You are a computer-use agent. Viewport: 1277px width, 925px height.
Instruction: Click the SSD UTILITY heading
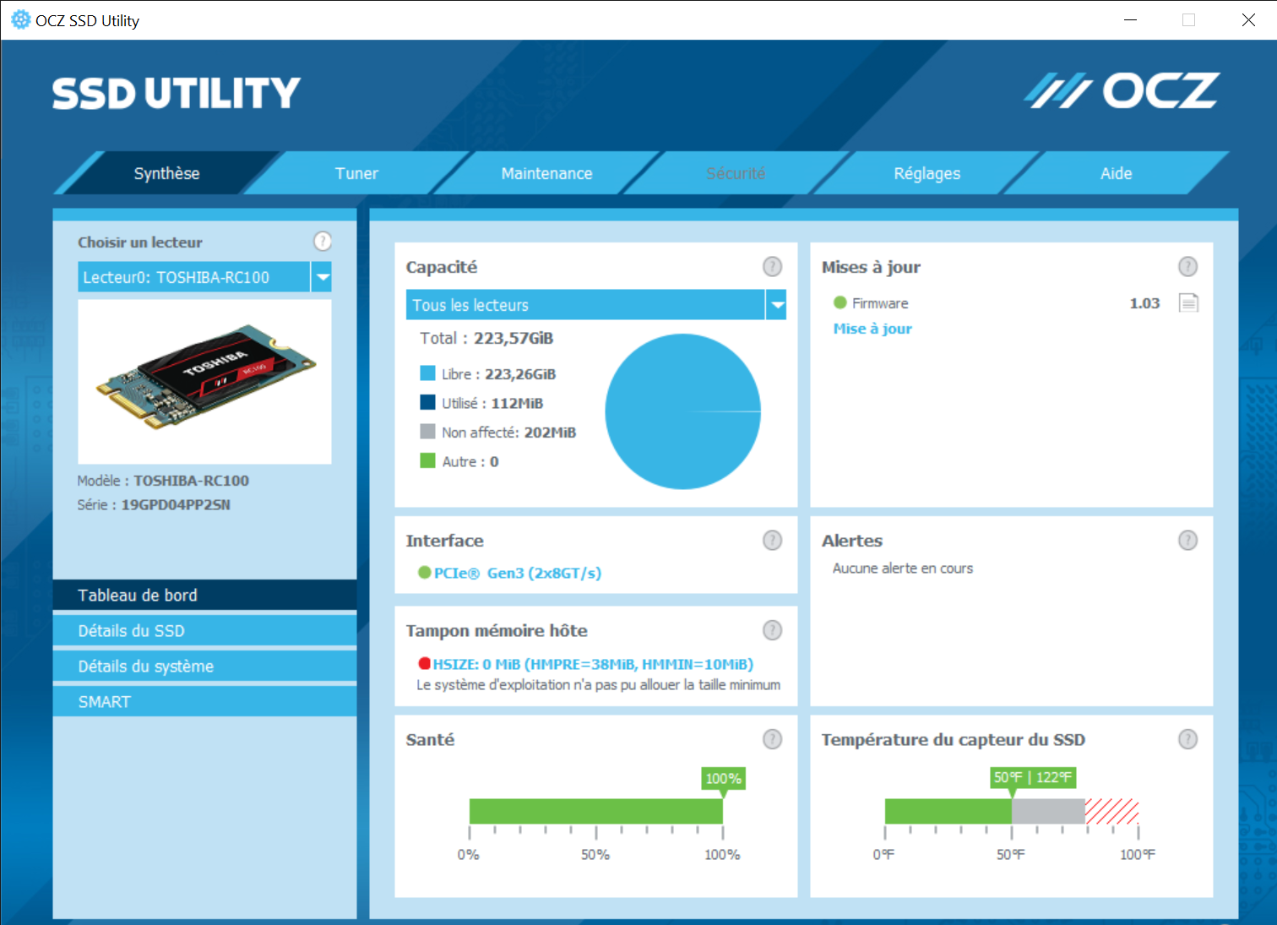(x=177, y=93)
